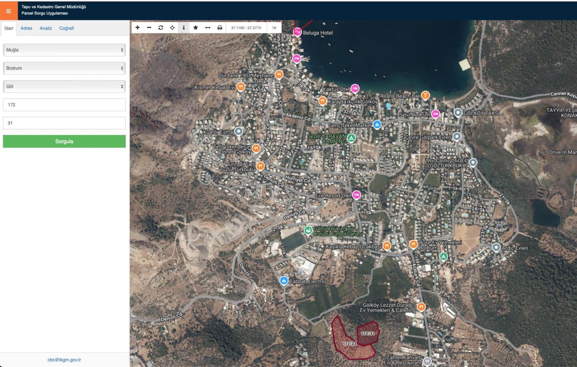This screenshot has height=367, width=577.
Task: Select the Kaşıkla Kebap Ocakbaşı restaurant pin
Action: [x=387, y=246]
